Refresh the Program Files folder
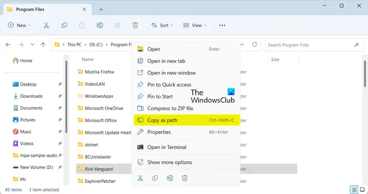 (254, 45)
